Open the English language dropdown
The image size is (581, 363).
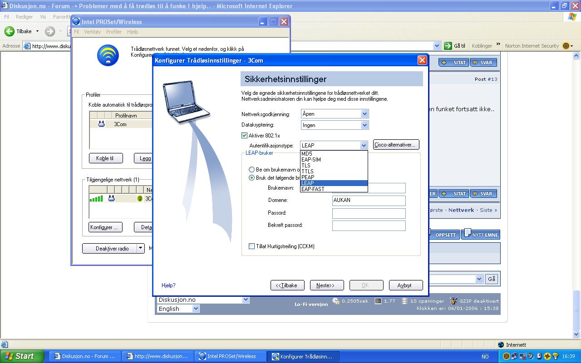196,309
